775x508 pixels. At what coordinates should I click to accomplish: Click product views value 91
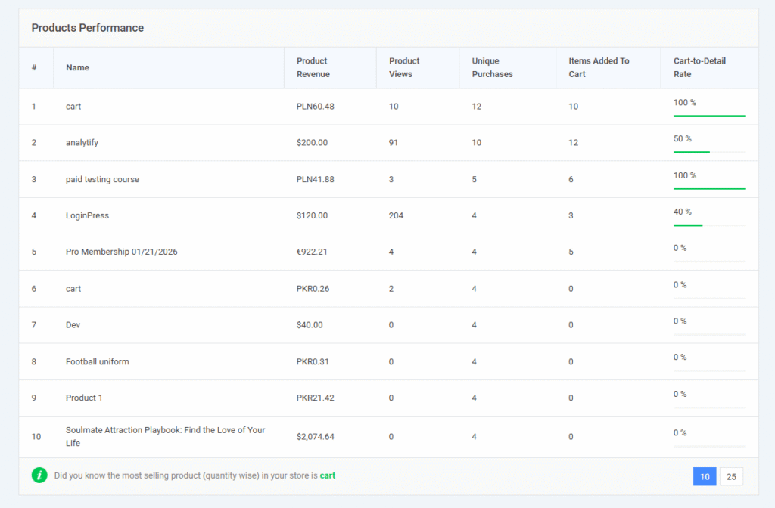tap(394, 143)
